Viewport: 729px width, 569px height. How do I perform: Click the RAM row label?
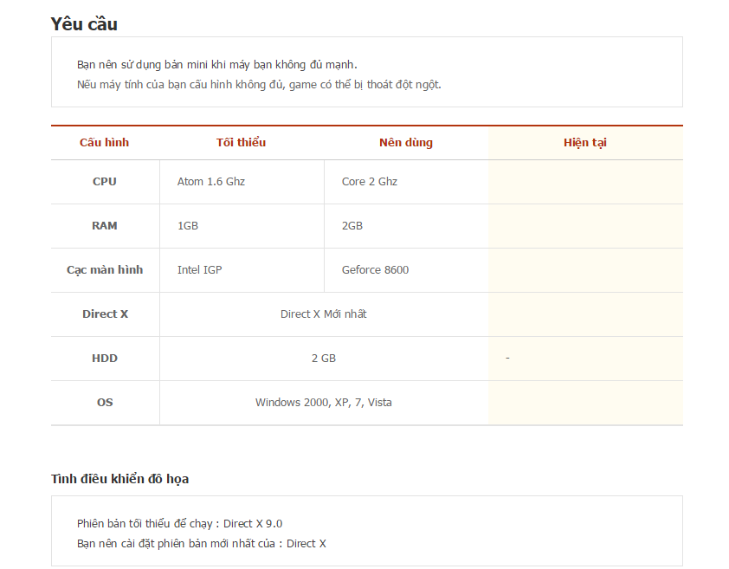coord(104,226)
